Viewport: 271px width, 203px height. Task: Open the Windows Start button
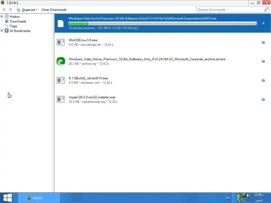point(8,198)
